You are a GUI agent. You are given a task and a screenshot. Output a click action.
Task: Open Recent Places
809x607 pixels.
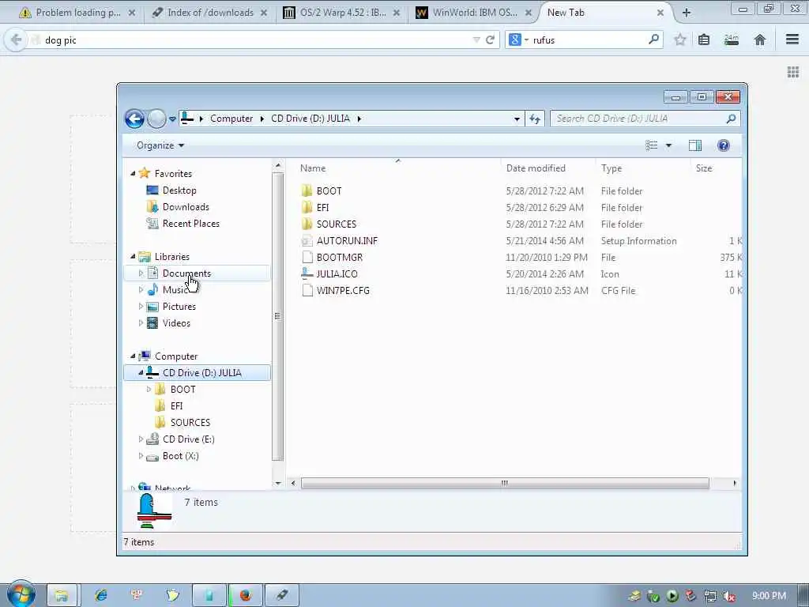click(x=191, y=224)
